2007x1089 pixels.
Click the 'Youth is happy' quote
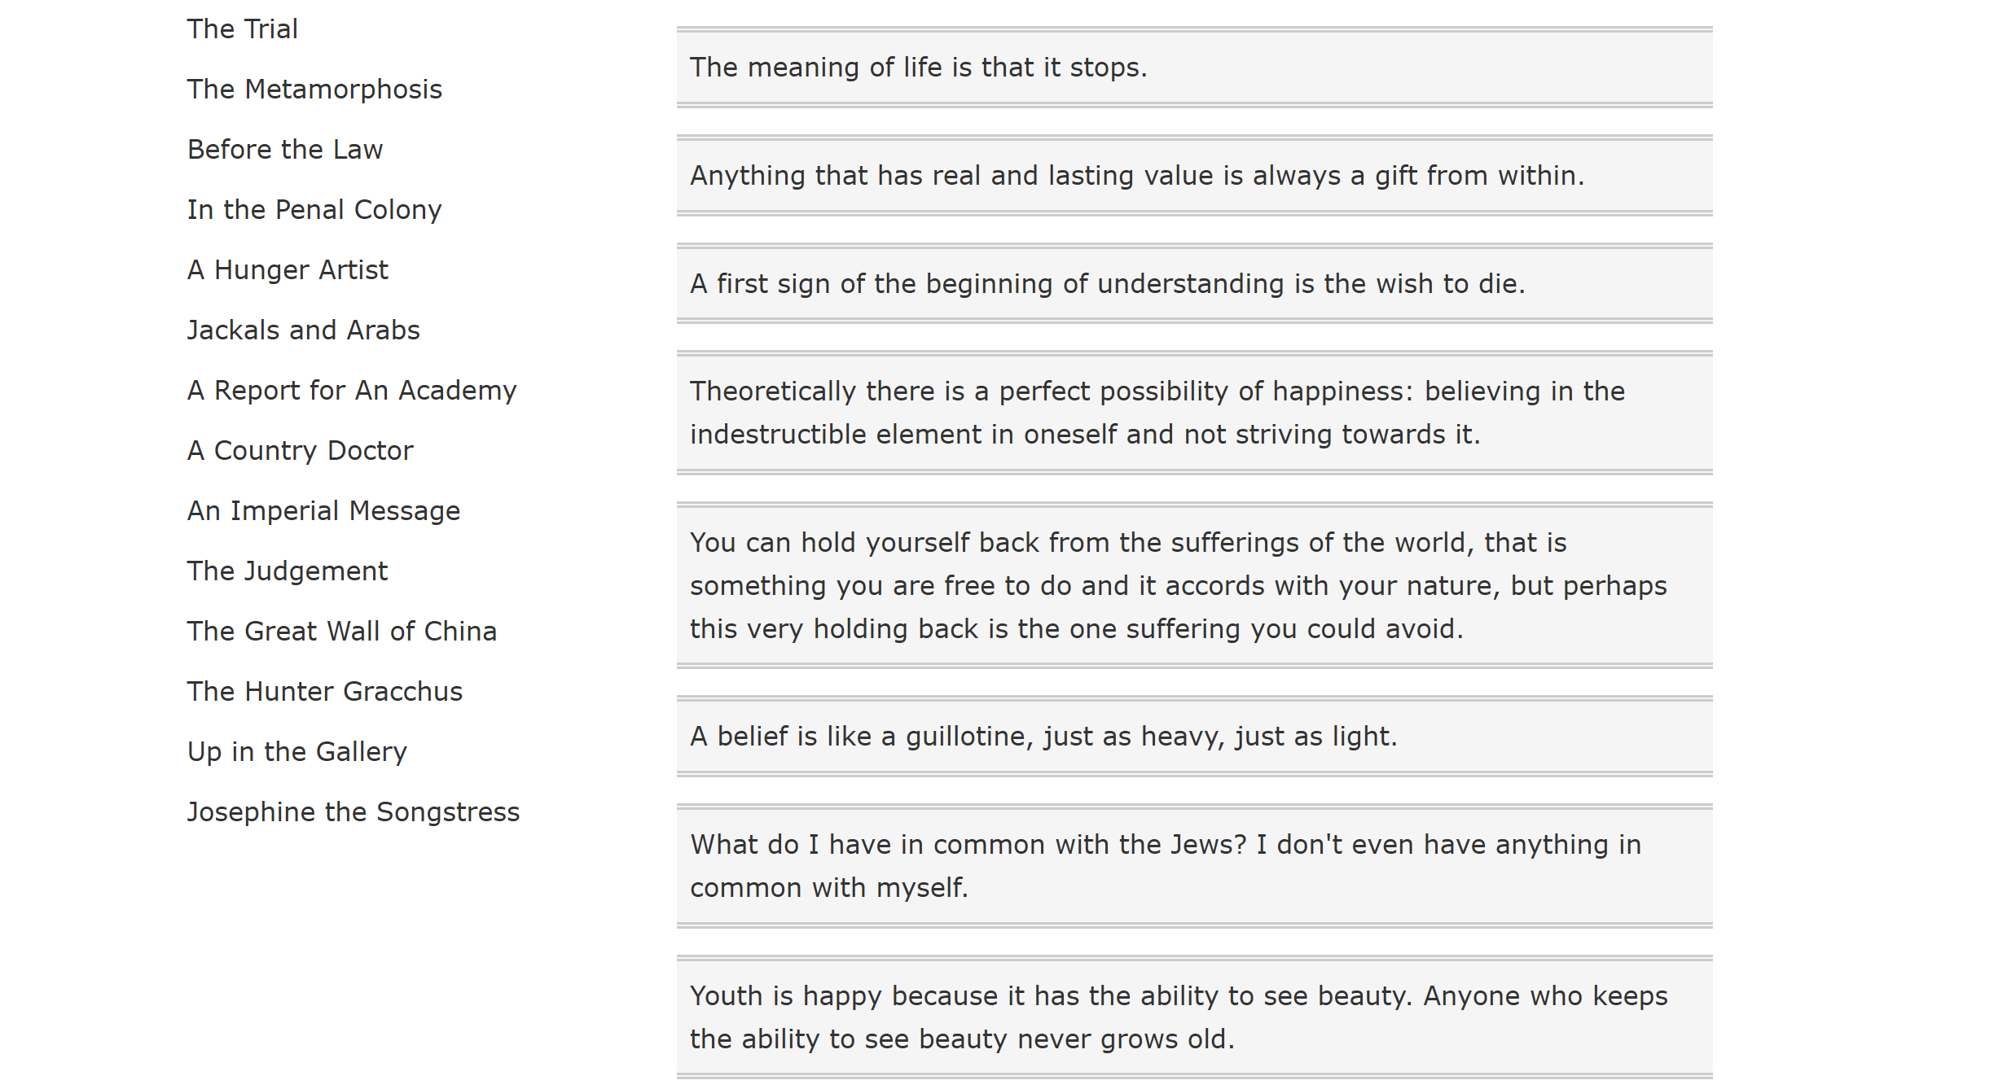(x=1194, y=1017)
